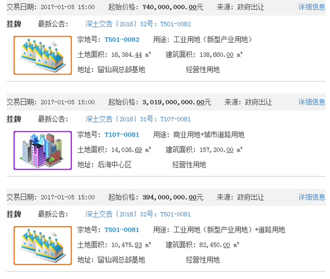This screenshot has height=279, width=330.
Task: Click the starting price 3,019,000,000.00元
Action: 173,102
